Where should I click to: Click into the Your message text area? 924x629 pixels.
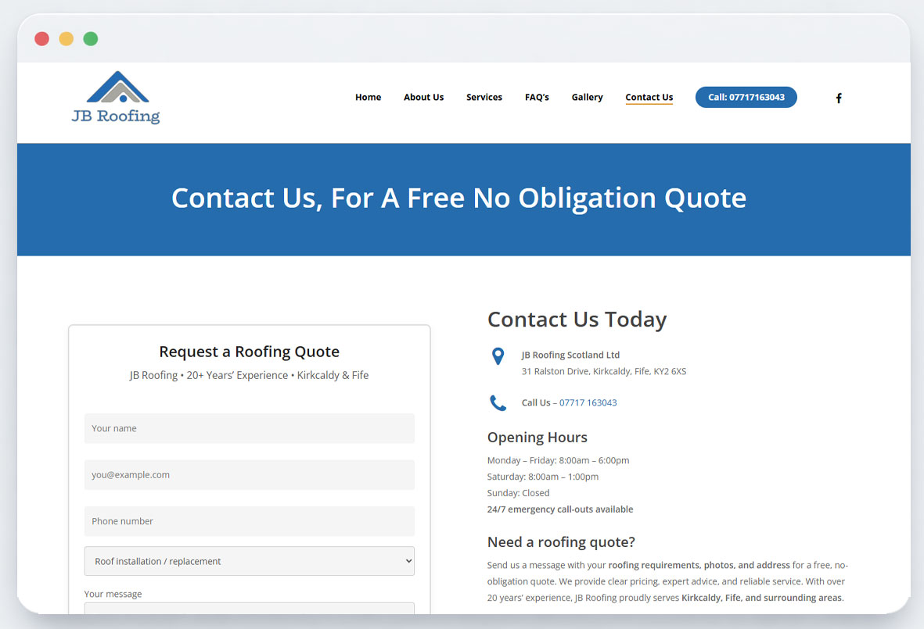[249, 609]
